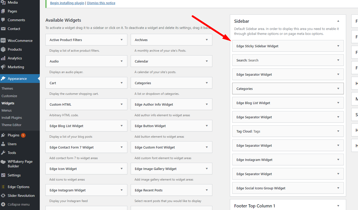Screen dimensions: 358x210
Task: Open the Edge Blog List Widget in the Sidebar area
Action: point(288,103)
